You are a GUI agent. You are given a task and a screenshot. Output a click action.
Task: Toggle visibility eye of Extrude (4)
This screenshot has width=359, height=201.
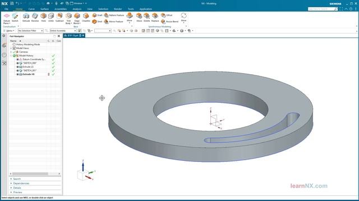[17, 74]
